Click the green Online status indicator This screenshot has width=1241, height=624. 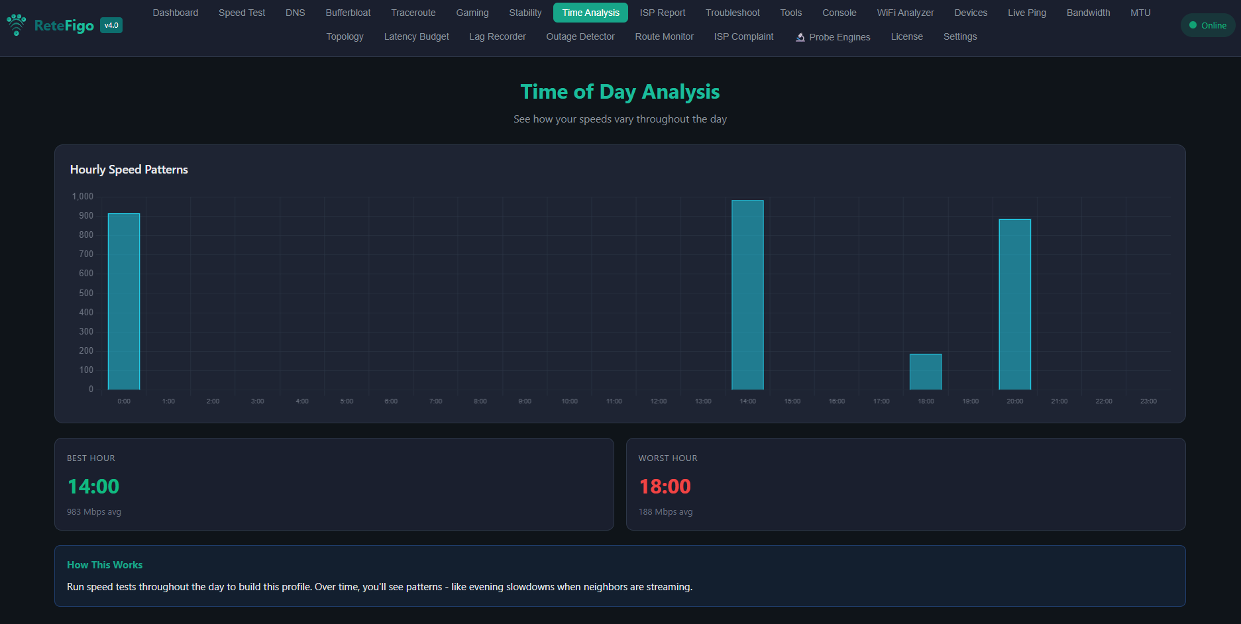tap(1207, 25)
